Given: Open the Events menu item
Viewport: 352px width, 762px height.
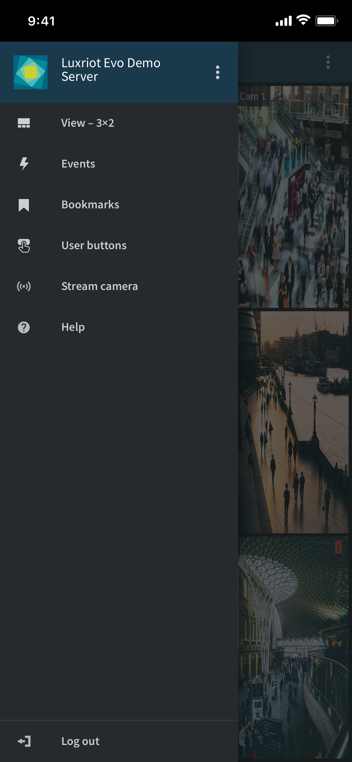Looking at the screenshot, I should click(x=119, y=164).
